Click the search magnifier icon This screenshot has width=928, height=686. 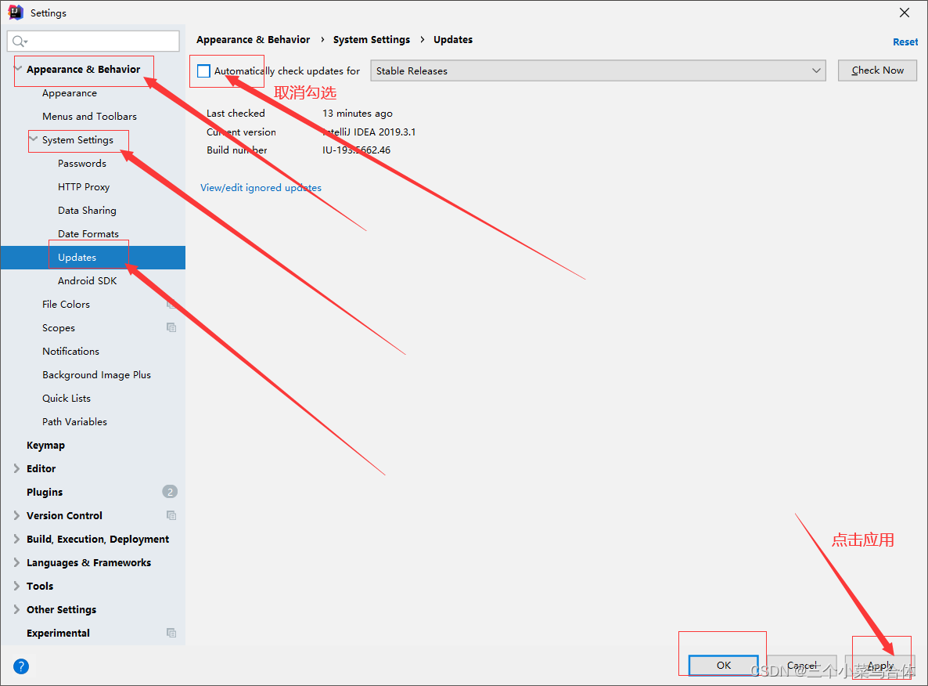point(19,41)
